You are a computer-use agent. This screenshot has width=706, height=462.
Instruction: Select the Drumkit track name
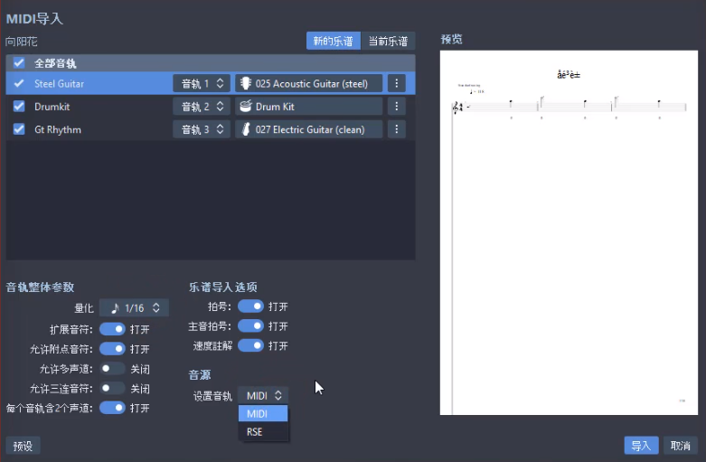[x=52, y=107]
